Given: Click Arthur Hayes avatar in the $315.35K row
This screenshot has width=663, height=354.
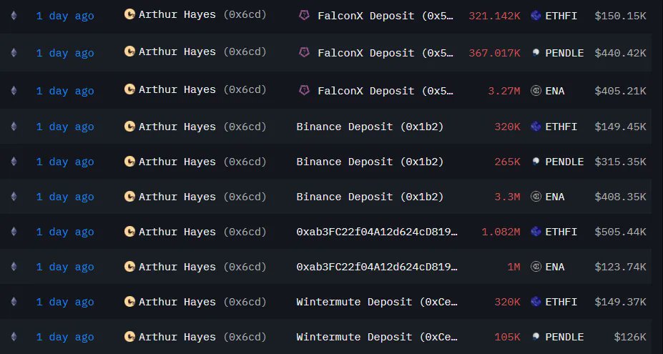Looking at the screenshot, I should 129,161.
